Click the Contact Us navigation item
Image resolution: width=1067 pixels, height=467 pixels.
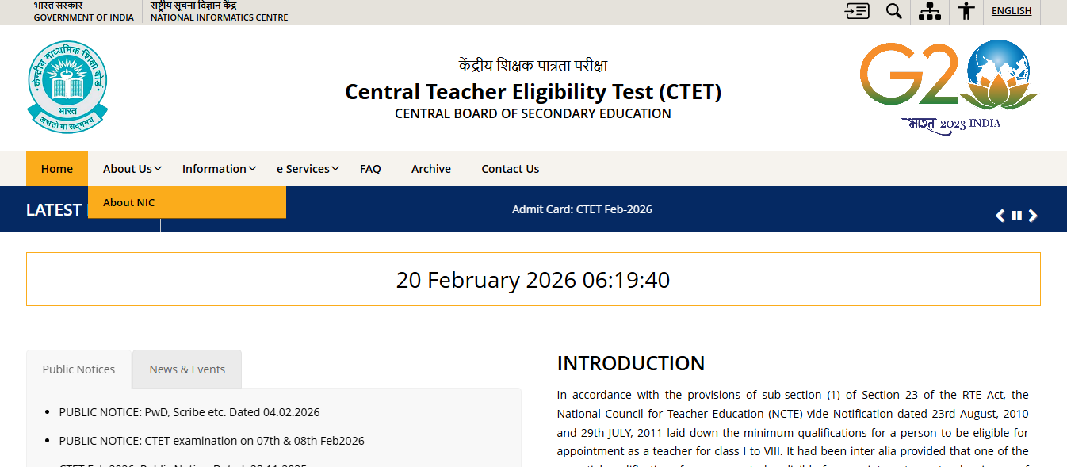(x=510, y=168)
